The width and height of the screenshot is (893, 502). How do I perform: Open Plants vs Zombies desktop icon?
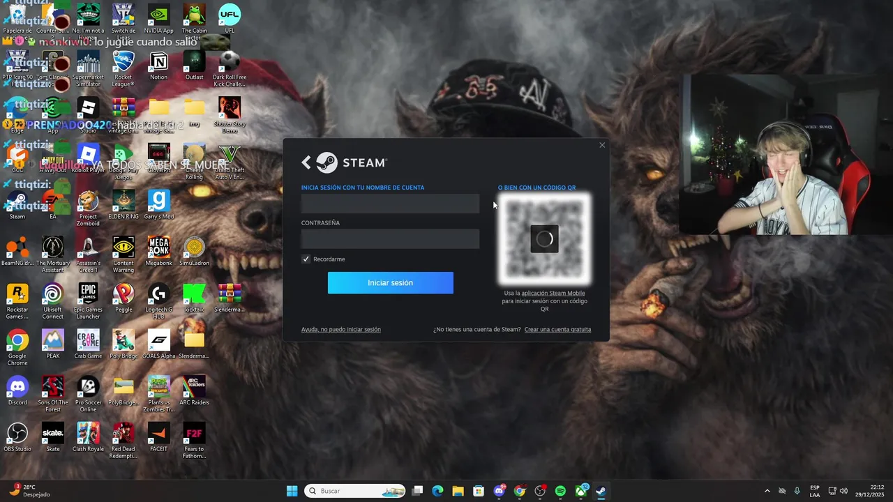(158, 394)
